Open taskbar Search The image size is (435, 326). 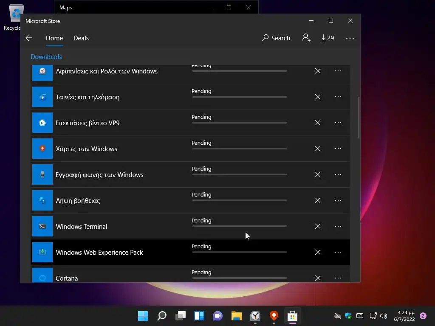[162, 316]
